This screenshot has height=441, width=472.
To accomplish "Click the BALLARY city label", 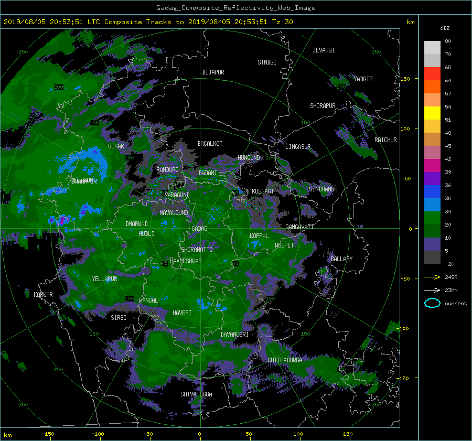I will point(341,259).
